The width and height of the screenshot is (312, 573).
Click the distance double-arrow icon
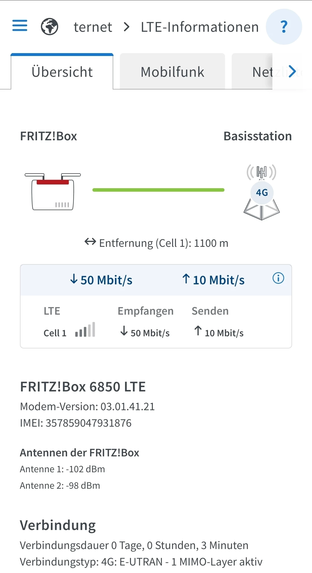tap(90, 242)
